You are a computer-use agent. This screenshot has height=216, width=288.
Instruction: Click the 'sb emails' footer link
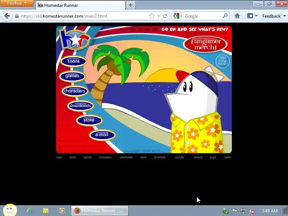point(160,157)
